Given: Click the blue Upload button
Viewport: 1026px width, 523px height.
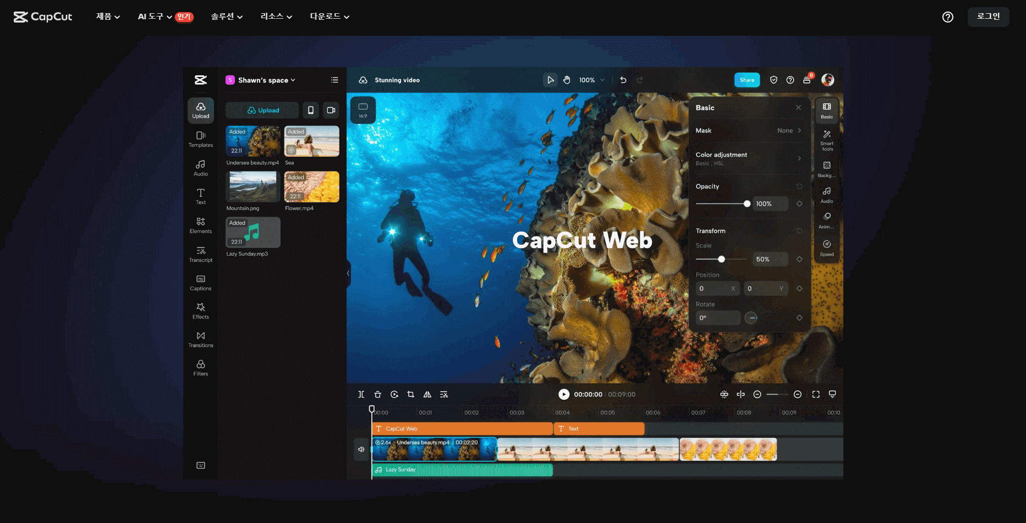Looking at the screenshot, I should click(x=262, y=110).
